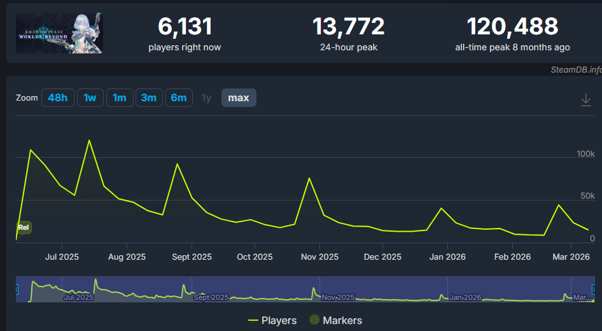Click the 'Aug 2025' axis label
Screen dimensions: 602x331
[127, 257]
